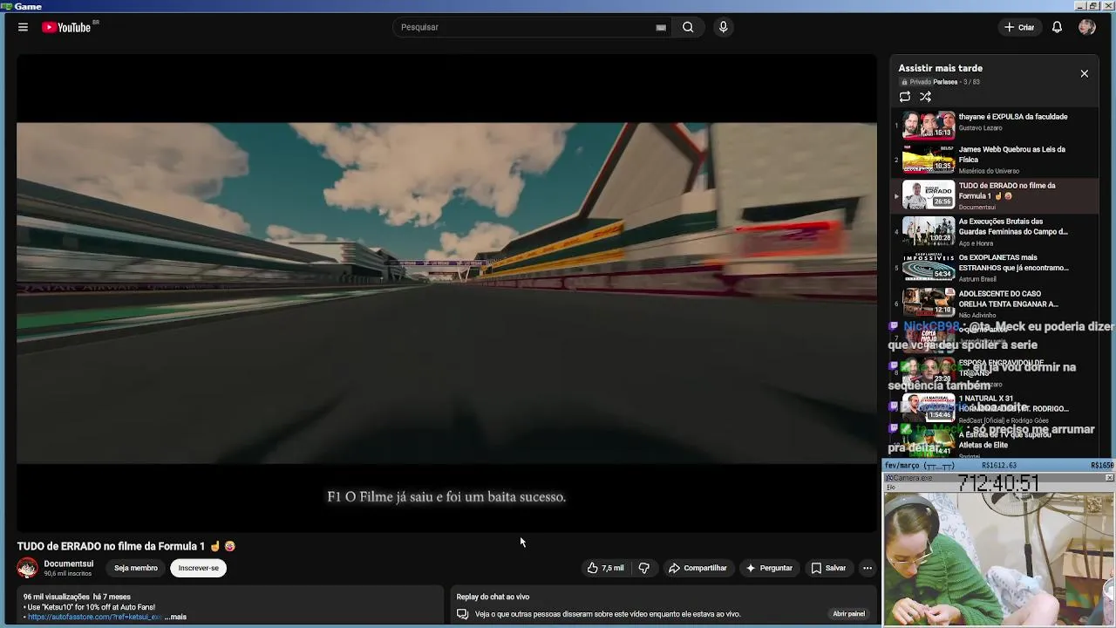
Task: Click the live chat replay icon
Action: 462,614
